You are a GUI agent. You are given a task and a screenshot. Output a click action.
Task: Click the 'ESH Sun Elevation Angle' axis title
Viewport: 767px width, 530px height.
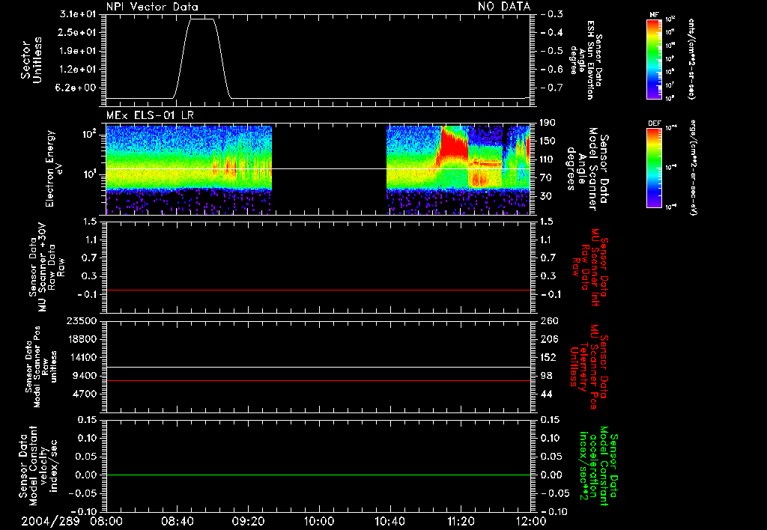point(586,60)
